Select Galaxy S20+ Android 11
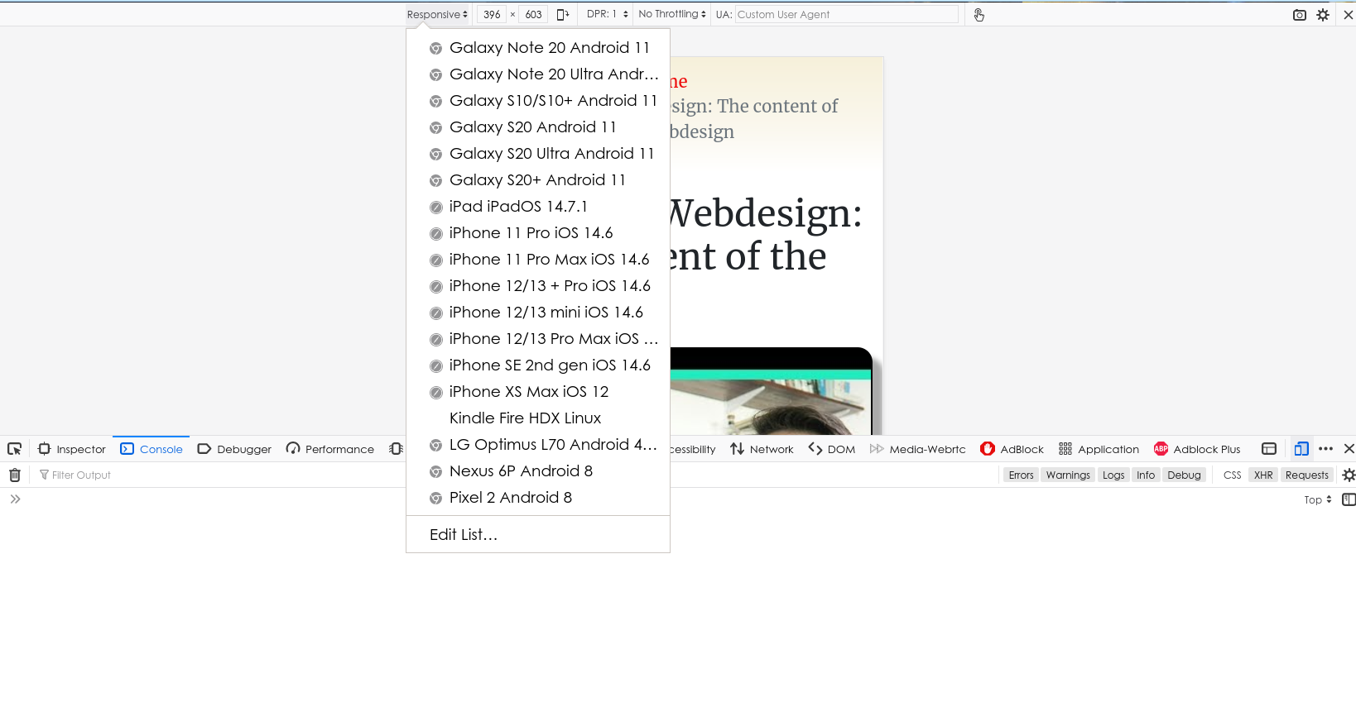The image size is (1356, 702). [538, 180]
